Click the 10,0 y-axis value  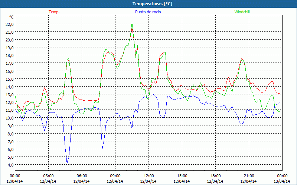click(10, 118)
